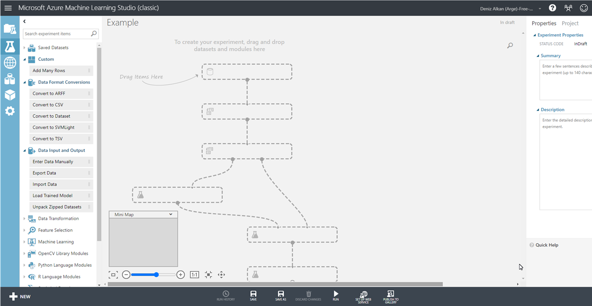This screenshot has width=592, height=306.
Task: Open the Settings gear sidebar icon
Action: point(10,111)
